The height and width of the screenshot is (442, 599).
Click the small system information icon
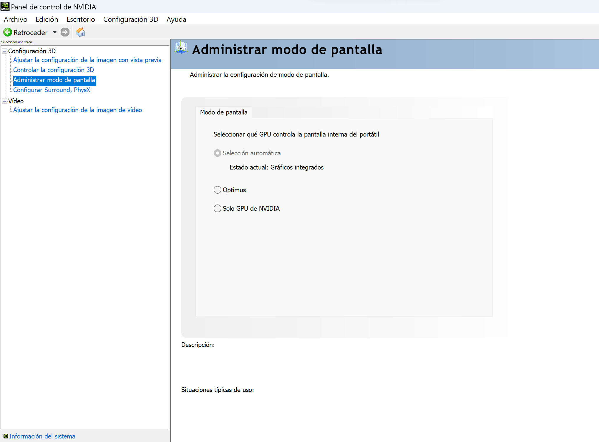(6, 436)
